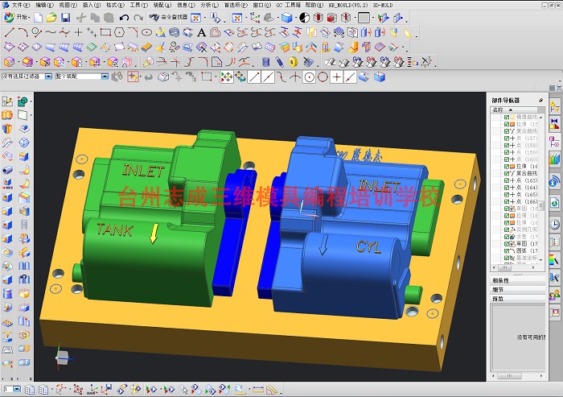Click the Point plus-sign tool in curve toolbar
The height and width of the screenshot is (397, 563).
tap(78, 33)
